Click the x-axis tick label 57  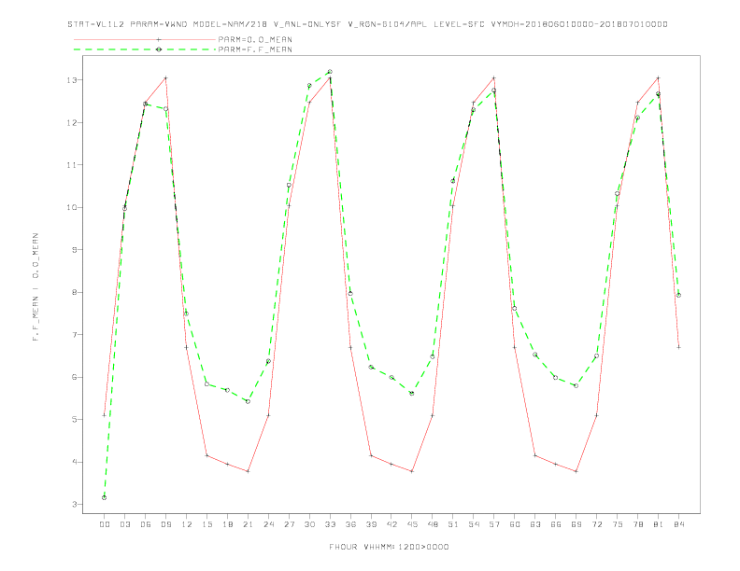494,524
